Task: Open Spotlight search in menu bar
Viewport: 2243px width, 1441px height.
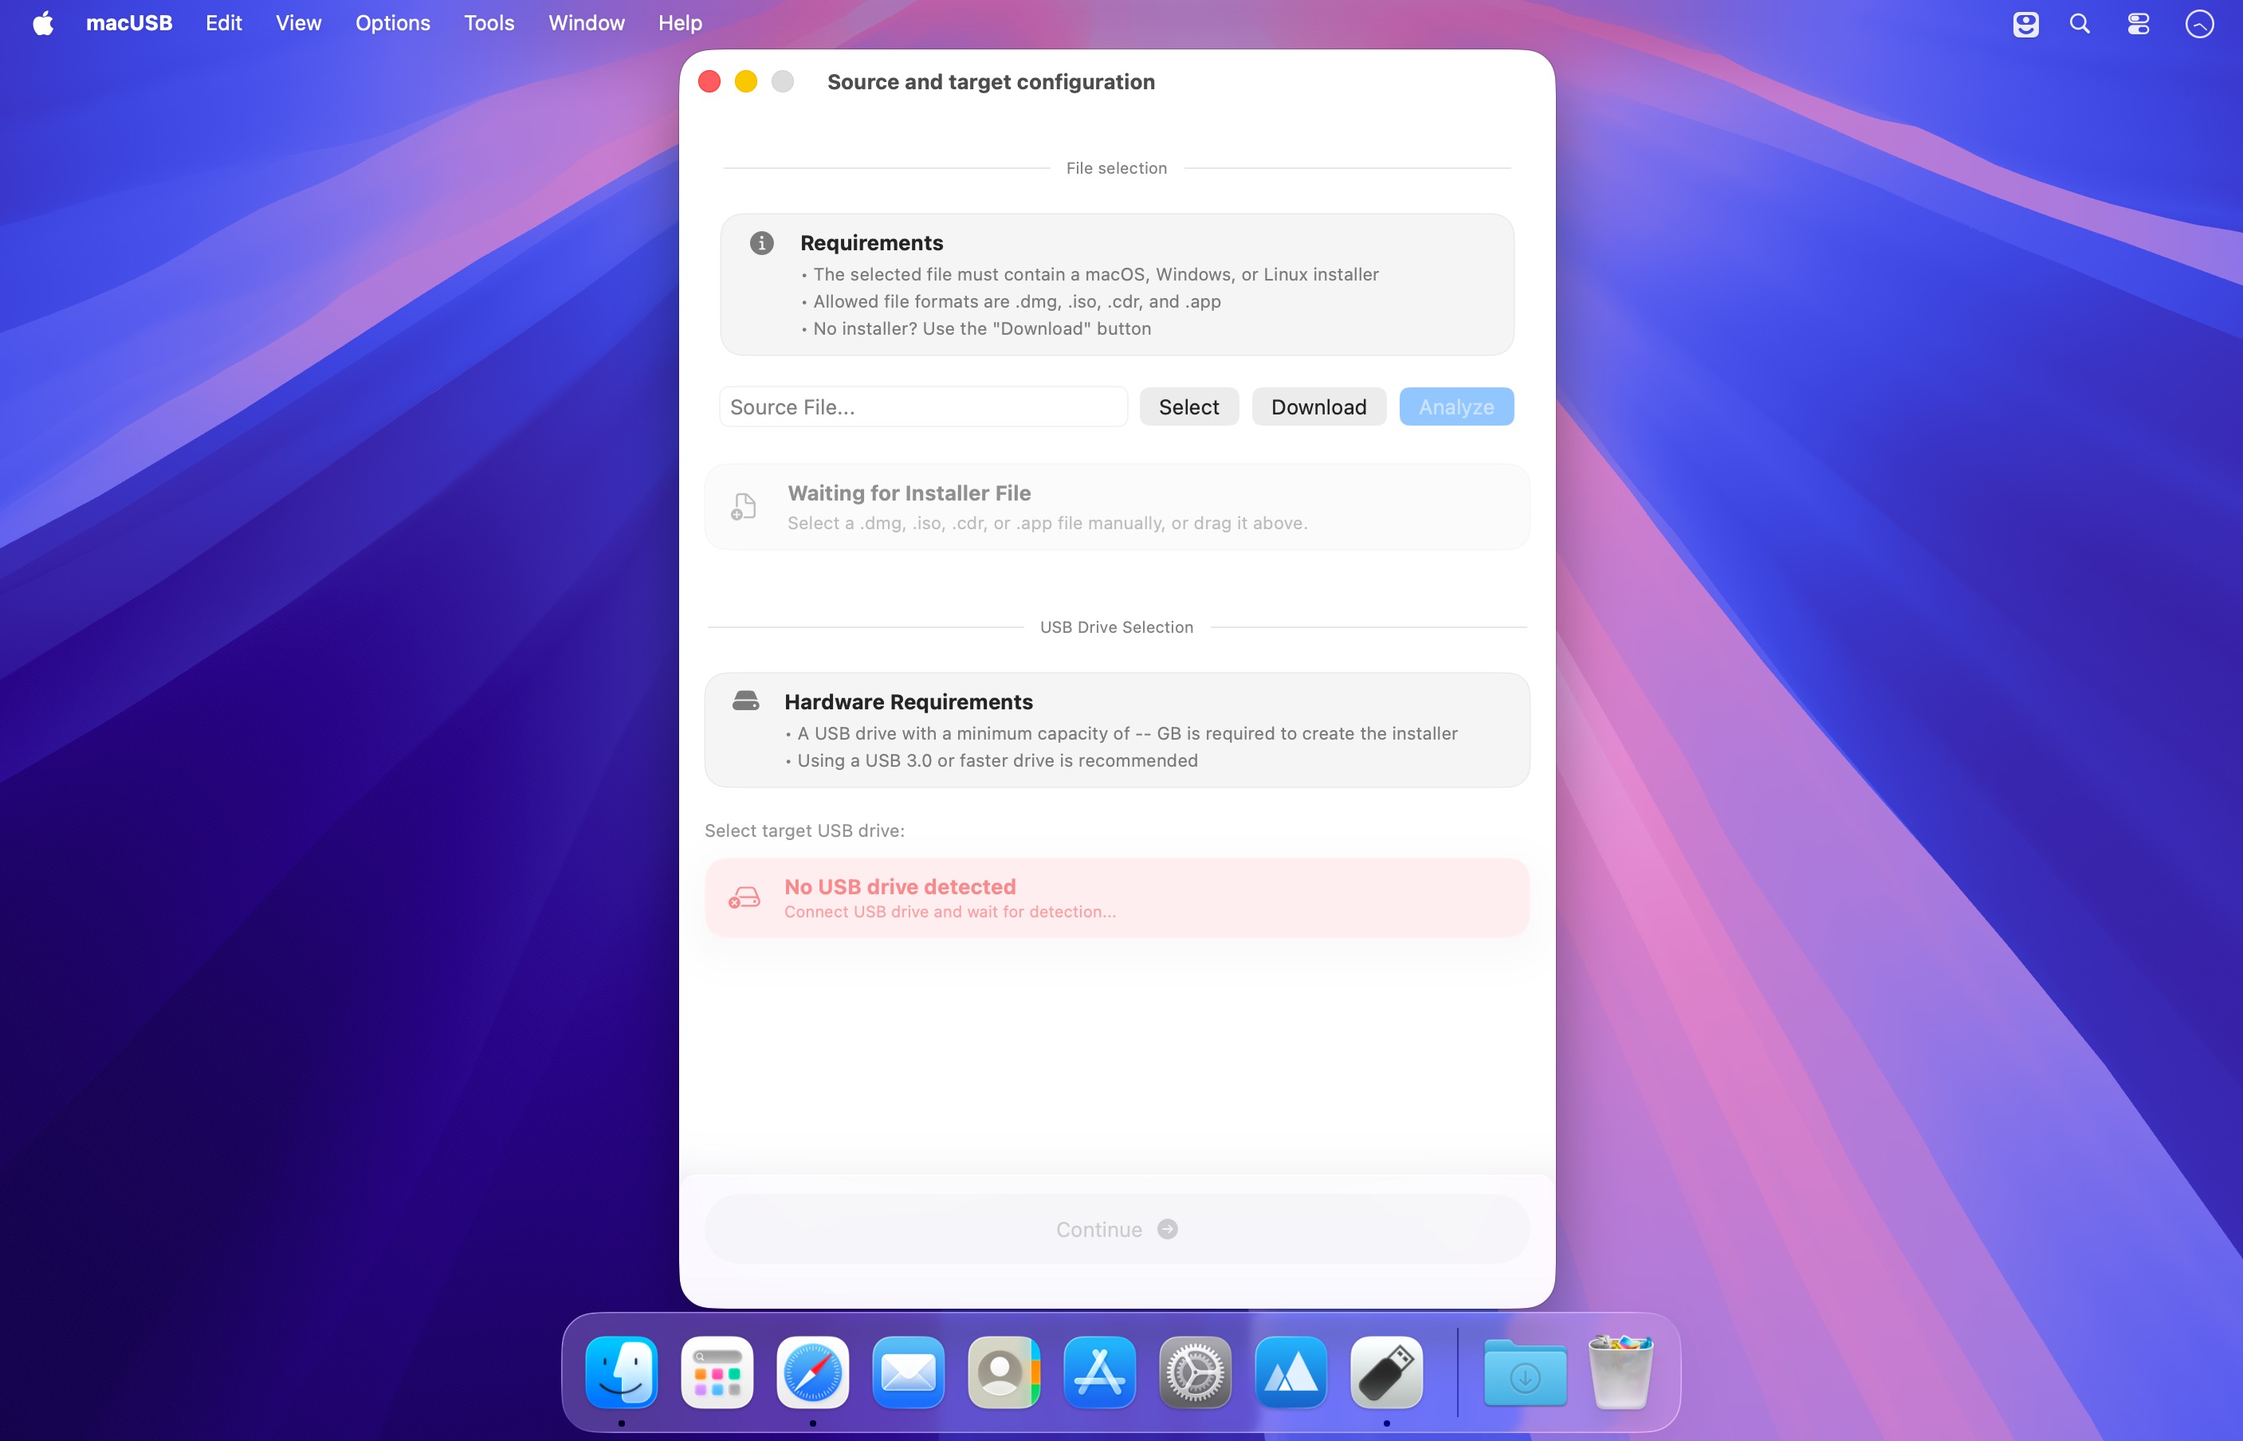Action: pos(2080,23)
